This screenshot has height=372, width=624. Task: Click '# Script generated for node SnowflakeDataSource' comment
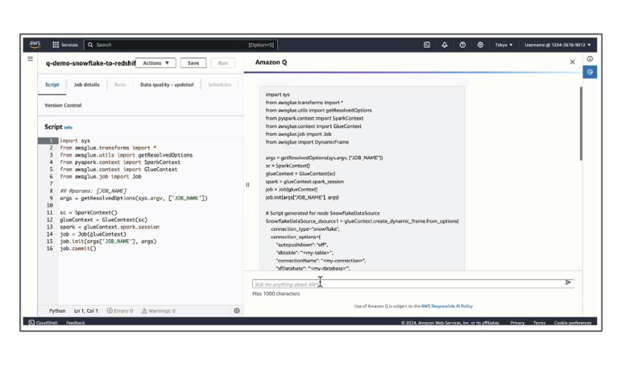coord(323,213)
